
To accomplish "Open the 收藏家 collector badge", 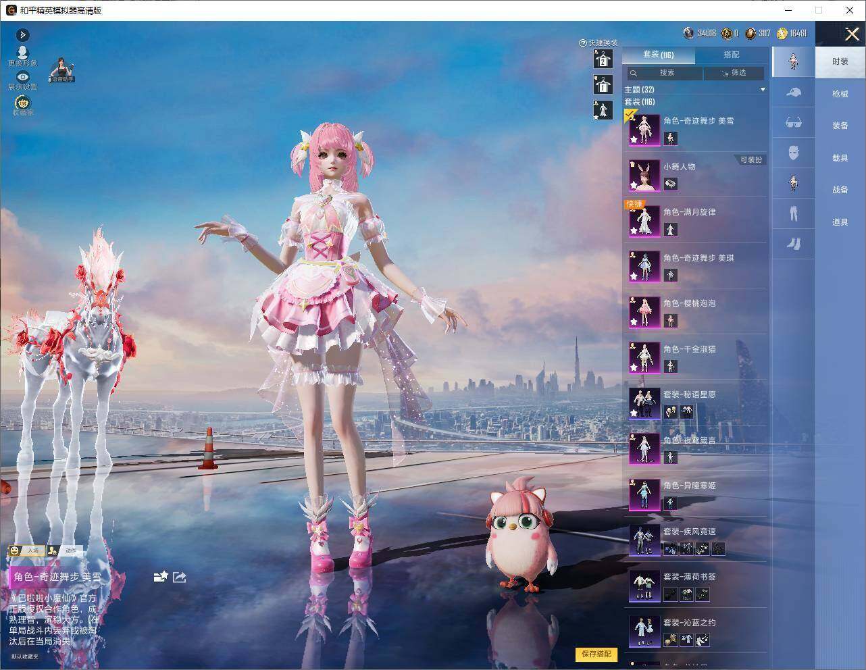I will 22,105.
